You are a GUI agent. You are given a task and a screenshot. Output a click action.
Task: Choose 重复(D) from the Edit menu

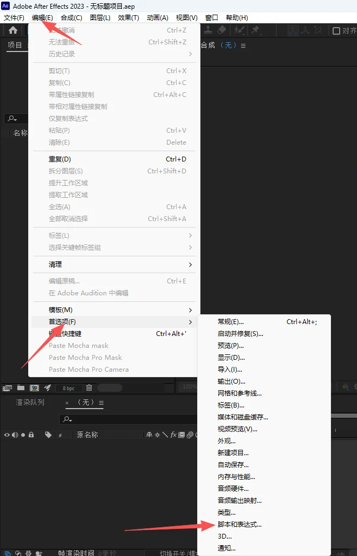pos(114,159)
